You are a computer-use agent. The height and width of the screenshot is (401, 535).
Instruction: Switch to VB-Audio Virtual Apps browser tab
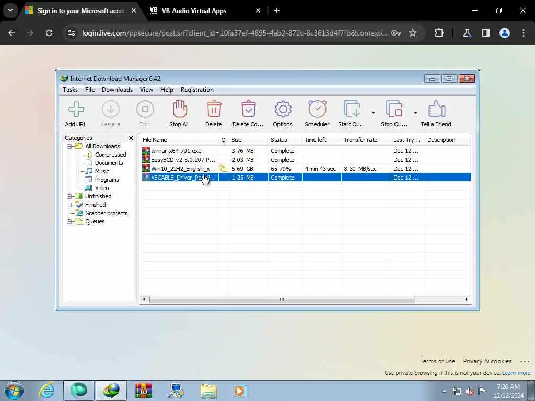(205, 11)
